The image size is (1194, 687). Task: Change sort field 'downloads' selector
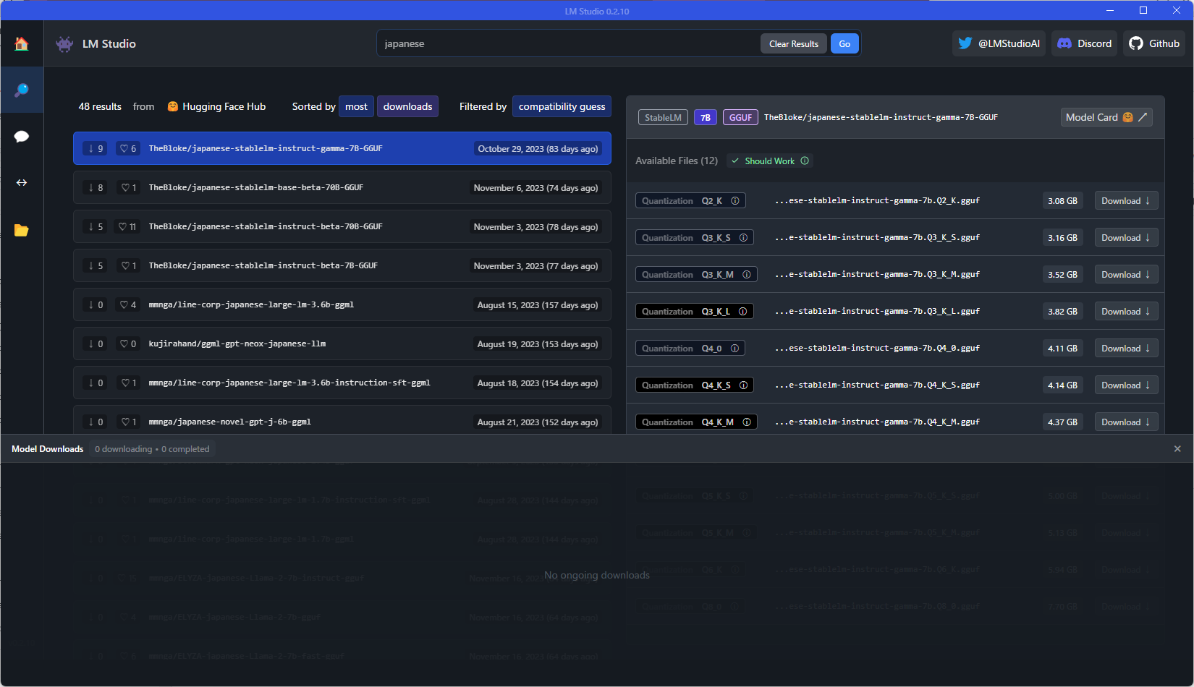pyautogui.click(x=407, y=106)
